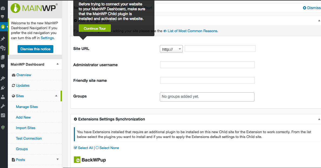The width and height of the screenshot is (321, 168).
Task: Expand the Posts submenu arrow
Action: click(x=58, y=159)
